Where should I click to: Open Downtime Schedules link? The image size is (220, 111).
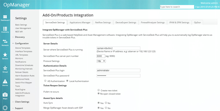click(24, 65)
